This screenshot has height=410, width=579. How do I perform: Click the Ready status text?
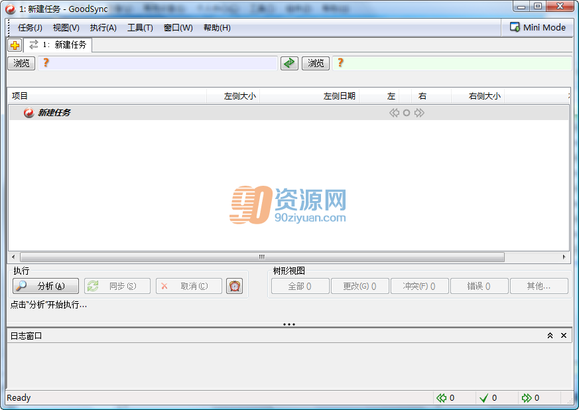point(19,398)
